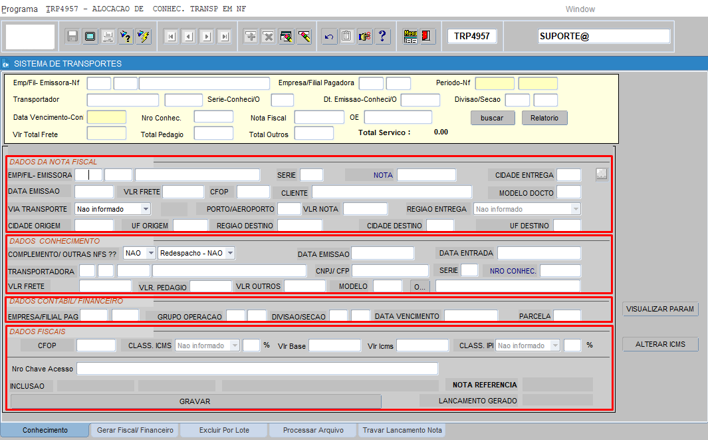Click the Total Pedagio field
Viewport: 708px width, 440px height.
click(213, 133)
